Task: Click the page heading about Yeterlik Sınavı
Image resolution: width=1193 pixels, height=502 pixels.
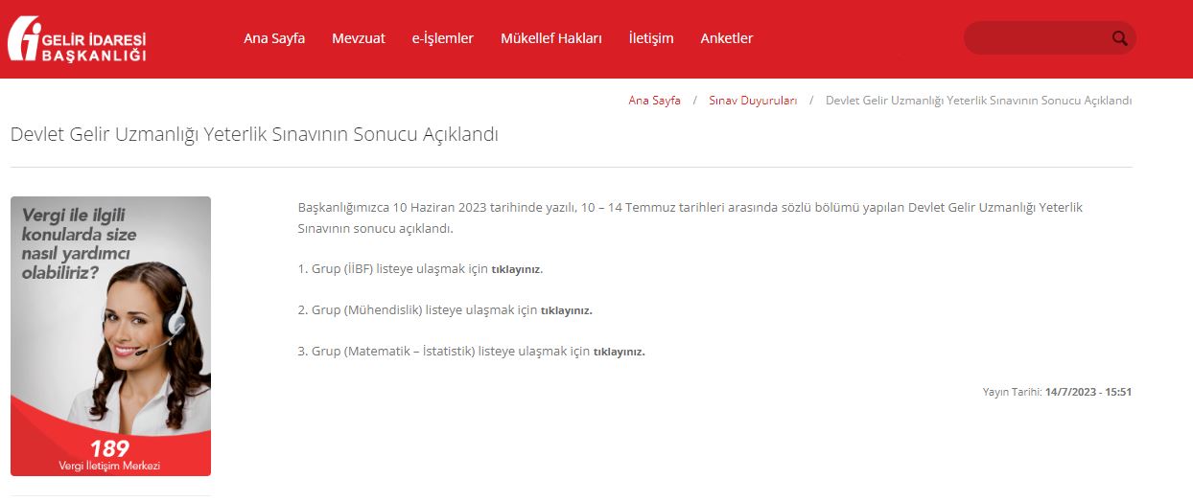Action: point(254,134)
